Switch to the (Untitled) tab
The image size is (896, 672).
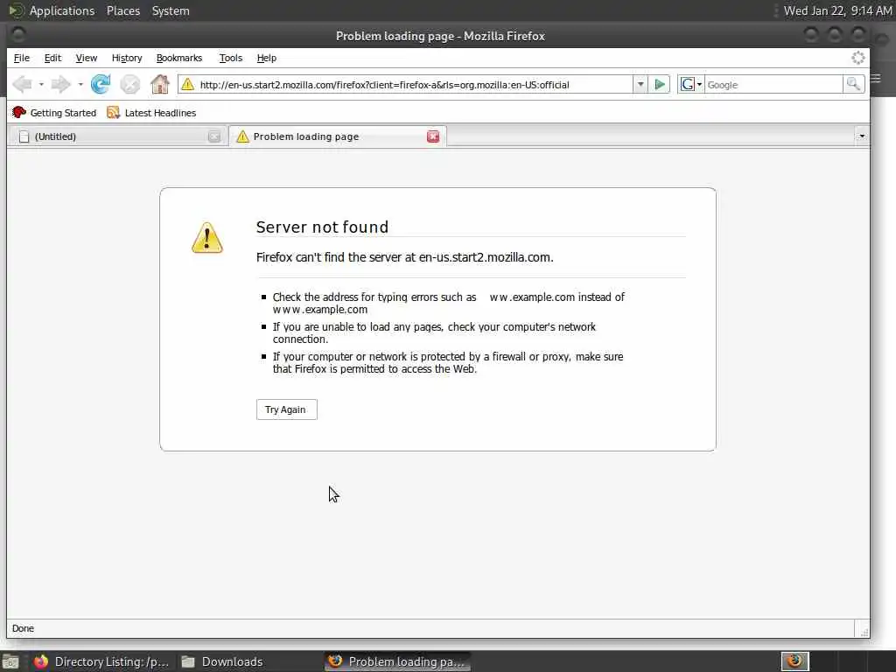coord(117,136)
